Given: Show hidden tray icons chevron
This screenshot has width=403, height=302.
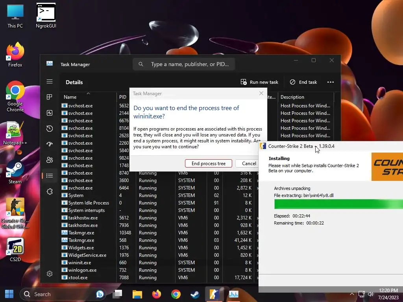Looking at the screenshot, I should point(352,294).
